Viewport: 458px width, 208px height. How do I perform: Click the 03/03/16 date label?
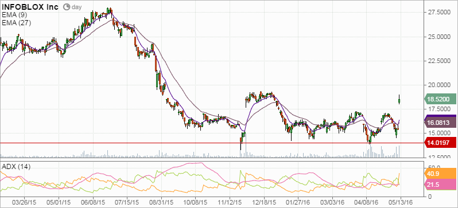332,202
